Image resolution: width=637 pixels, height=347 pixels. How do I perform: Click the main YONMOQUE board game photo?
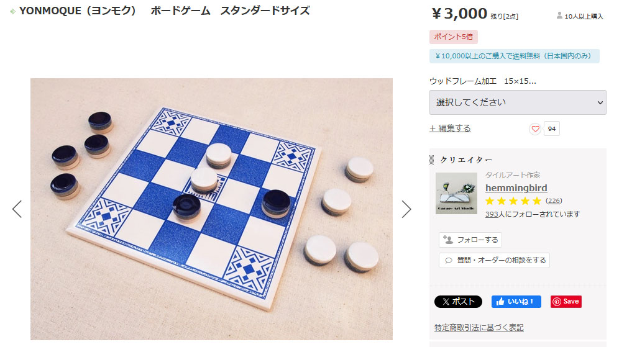pos(212,209)
